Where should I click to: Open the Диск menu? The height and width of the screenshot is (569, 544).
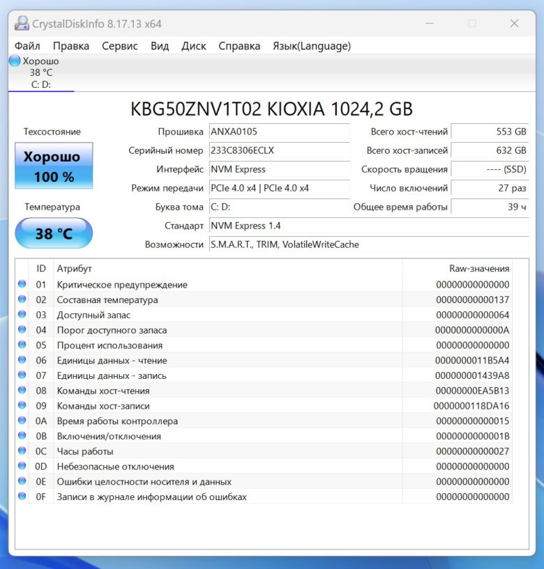coord(194,46)
